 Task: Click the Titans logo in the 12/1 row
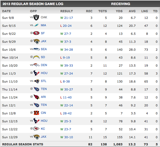[36, 105]
